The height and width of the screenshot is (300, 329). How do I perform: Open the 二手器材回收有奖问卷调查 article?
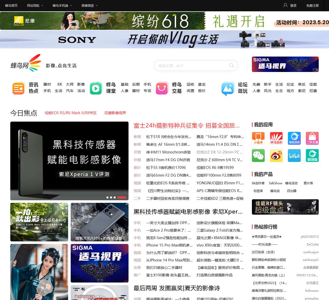point(168,198)
